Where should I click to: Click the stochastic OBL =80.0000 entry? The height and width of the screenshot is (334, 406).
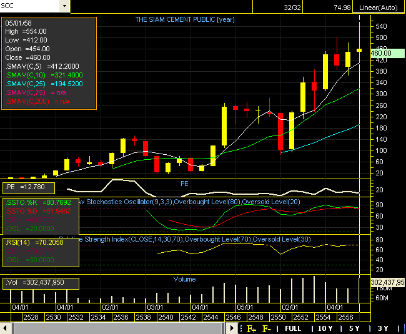coord(31,220)
